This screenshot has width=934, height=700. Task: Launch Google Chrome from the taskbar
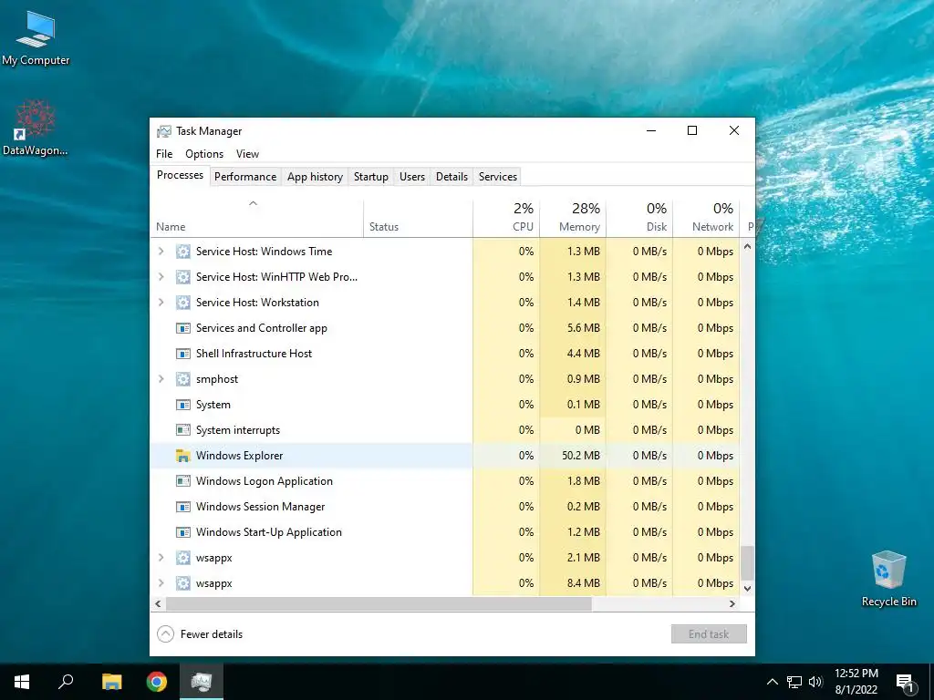tap(157, 682)
